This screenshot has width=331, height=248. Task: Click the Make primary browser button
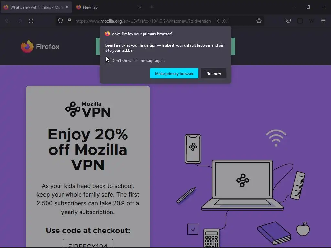[174, 73]
